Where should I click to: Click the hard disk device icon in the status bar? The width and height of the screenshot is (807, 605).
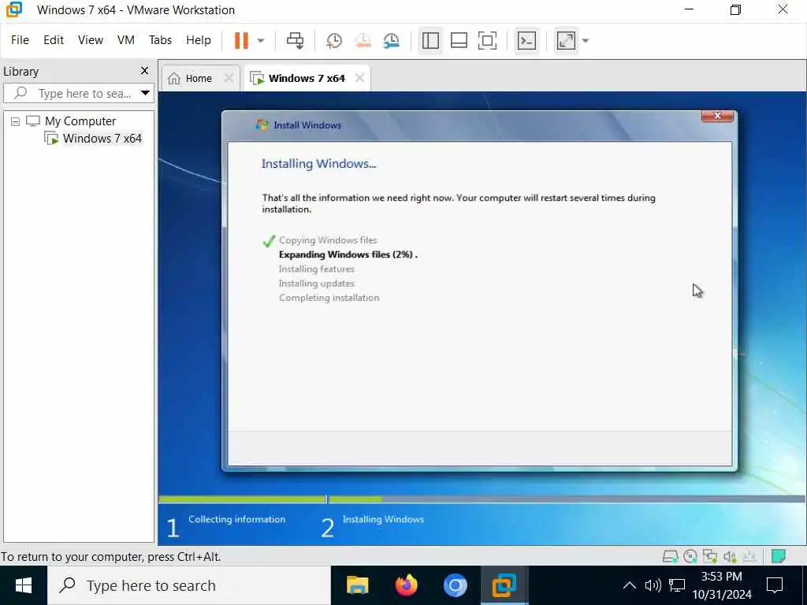(x=670, y=556)
